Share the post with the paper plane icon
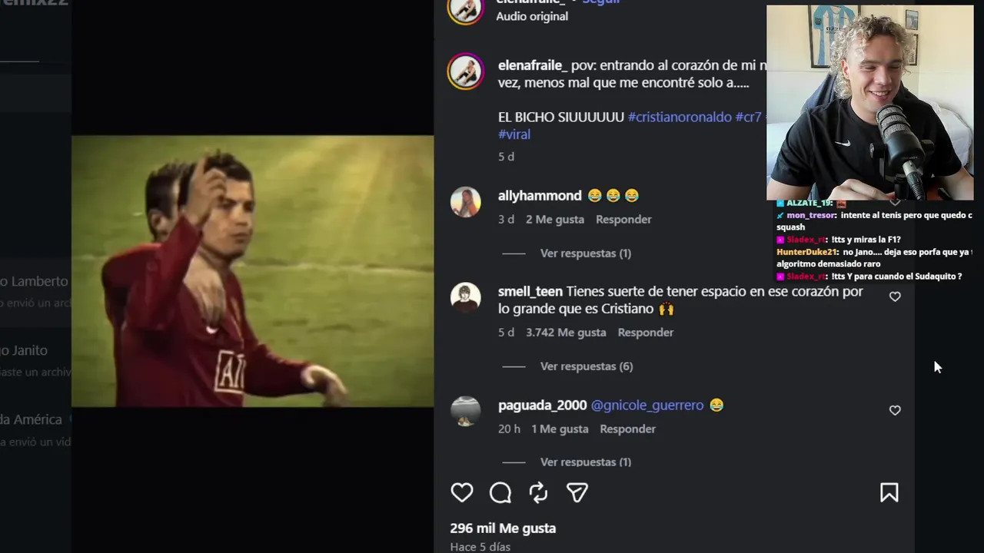This screenshot has height=553, width=984. (577, 492)
